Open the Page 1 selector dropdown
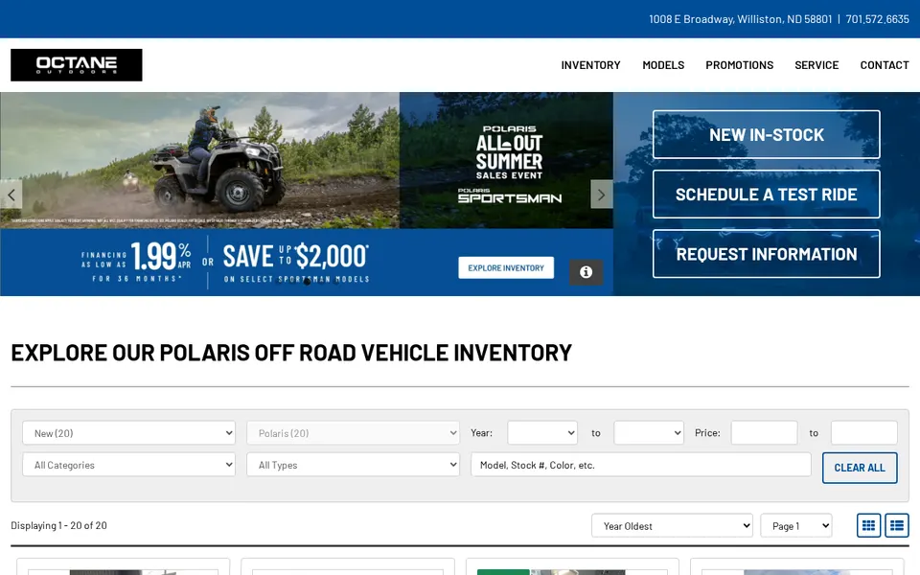 pos(796,526)
